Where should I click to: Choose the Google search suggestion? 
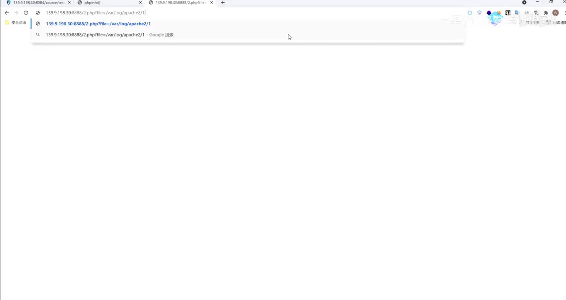pos(248,35)
